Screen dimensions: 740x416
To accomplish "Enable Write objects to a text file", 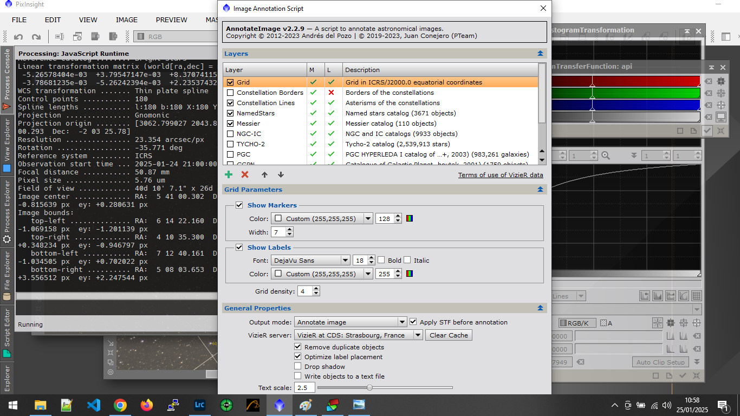I will pyautogui.click(x=298, y=376).
